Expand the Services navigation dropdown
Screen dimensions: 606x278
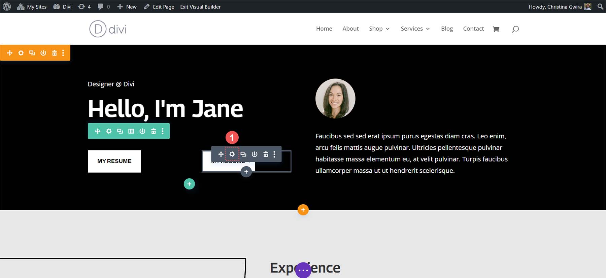pyautogui.click(x=415, y=29)
